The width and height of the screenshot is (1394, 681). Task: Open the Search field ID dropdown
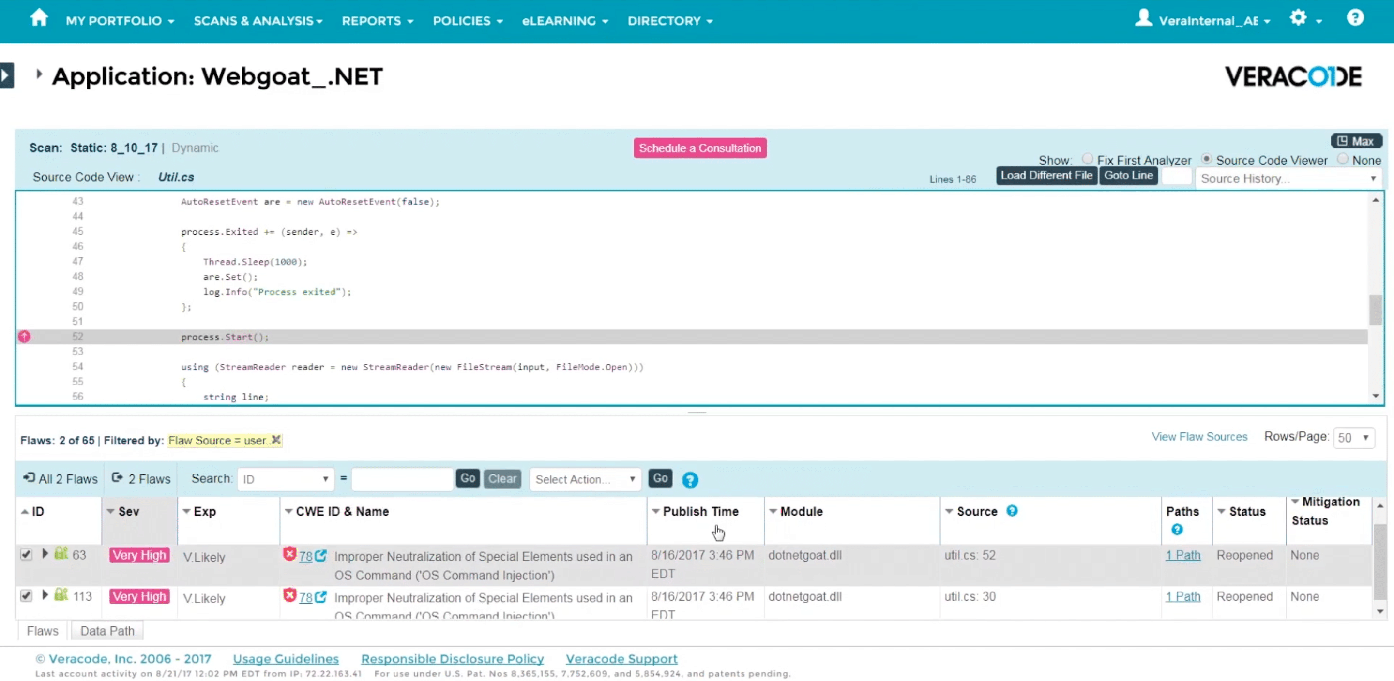284,478
